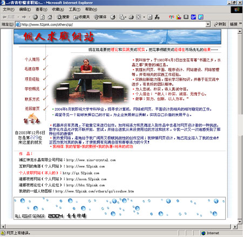Open the 工具(T) menu
Screen dimensions: 243x237
tap(75, 9)
